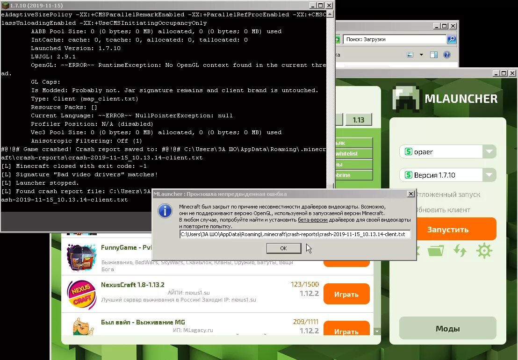
Task: Click the АЙПИ: nexus1.su text
Action: (x=188, y=293)
